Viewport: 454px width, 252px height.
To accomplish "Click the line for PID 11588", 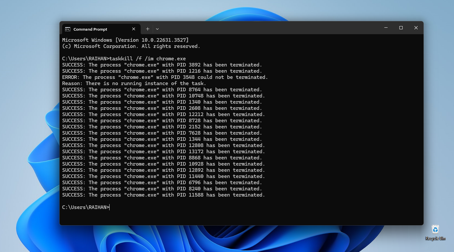I will pyautogui.click(x=164, y=195).
